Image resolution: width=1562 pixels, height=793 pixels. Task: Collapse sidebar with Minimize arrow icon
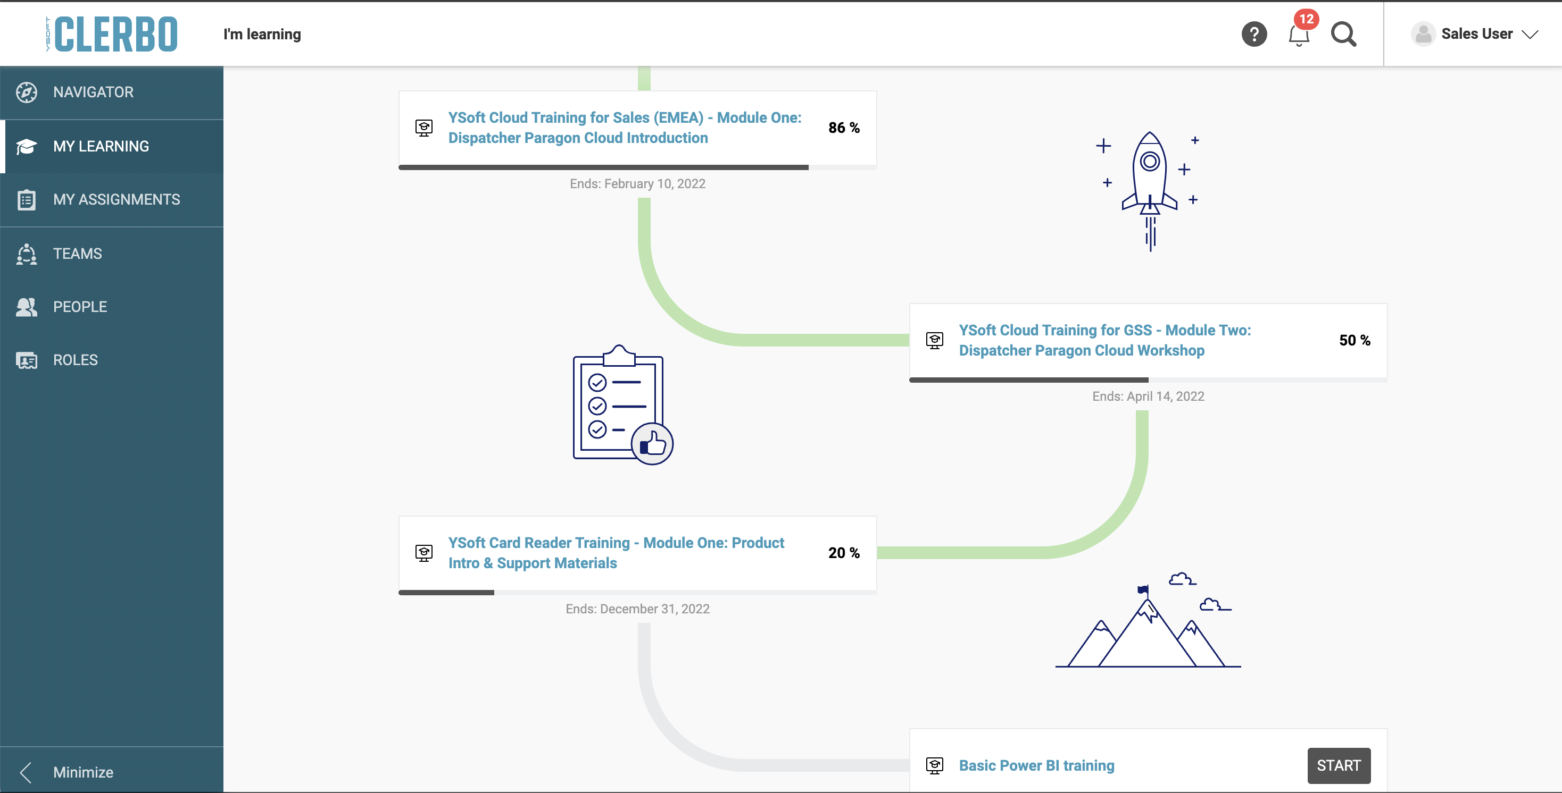[26, 772]
